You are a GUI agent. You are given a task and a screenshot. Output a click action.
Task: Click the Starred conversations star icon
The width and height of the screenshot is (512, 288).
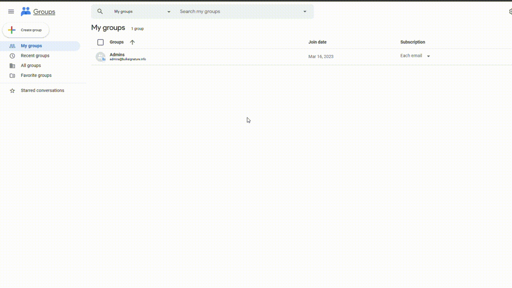[x=12, y=91]
